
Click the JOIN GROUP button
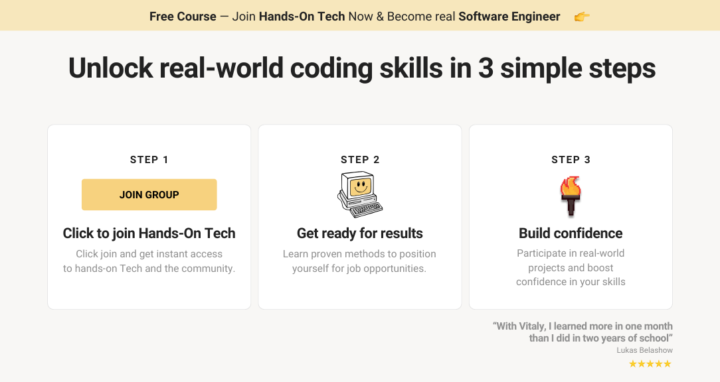click(x=149, y=194)
